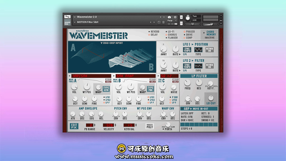Click the Amp Envelope REL knob

pyautogui.click(x=101, y=114)
